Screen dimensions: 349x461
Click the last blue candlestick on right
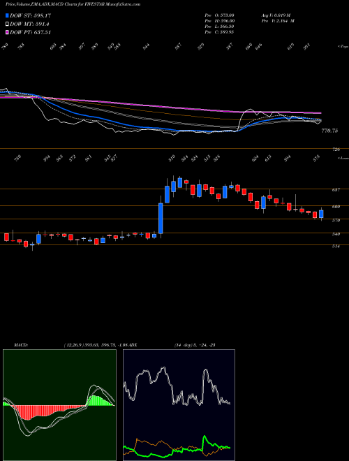tap(321, 214)
